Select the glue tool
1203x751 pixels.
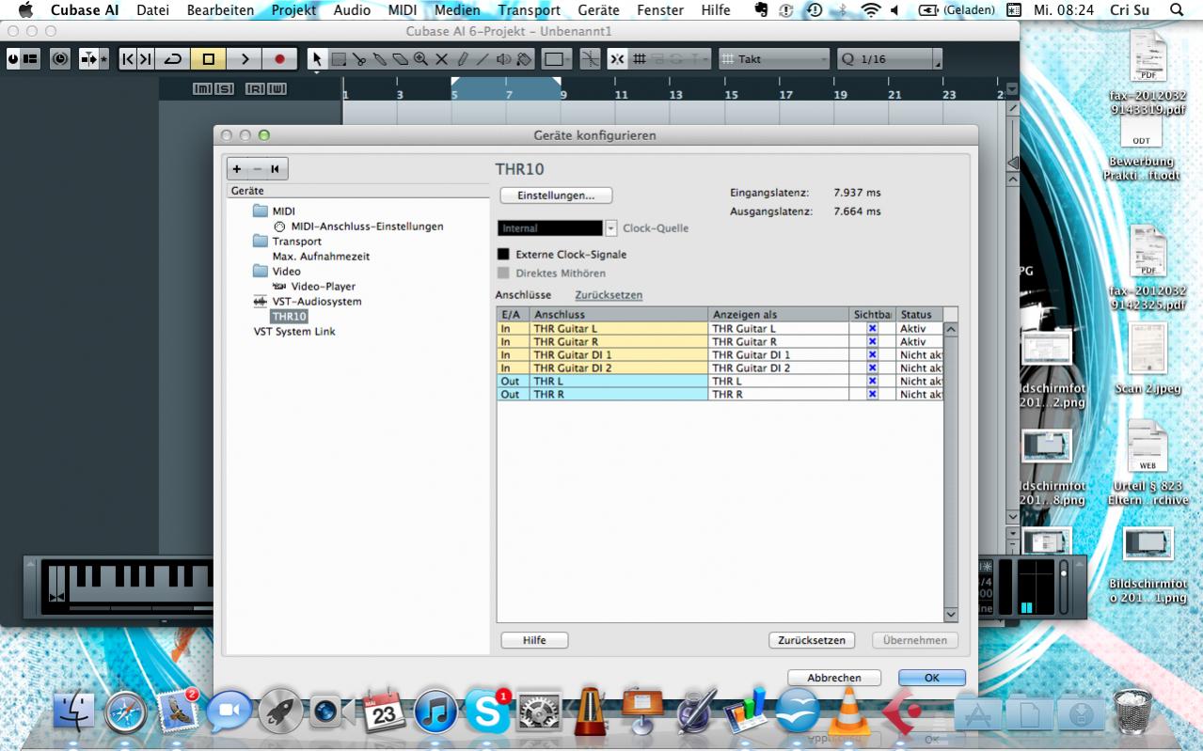tap(379, 58)
